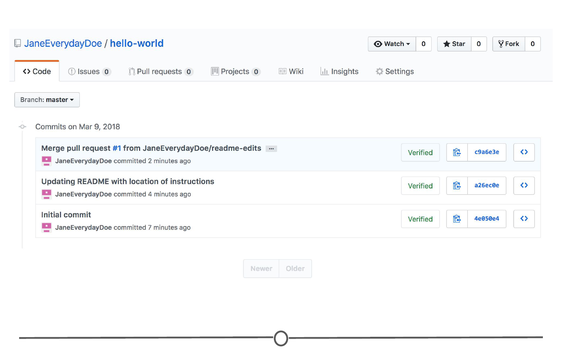This screenshot has height=351, width=562.
Task: Expand the merge commit description ellipsis
Action: click(x=271, y=149)
